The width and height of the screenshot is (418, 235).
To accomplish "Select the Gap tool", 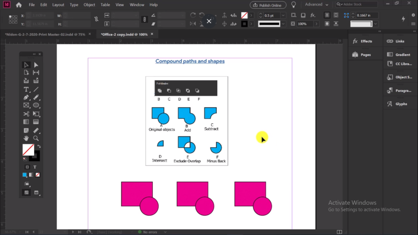I will pyautogui.click(x=36, y=73).
